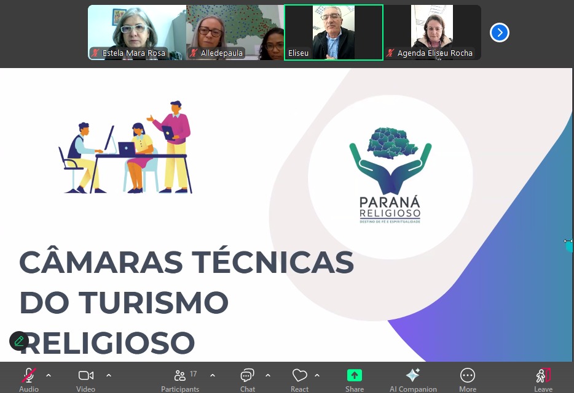
Task: Toggle the camera using the Video button
Action: 85,376
